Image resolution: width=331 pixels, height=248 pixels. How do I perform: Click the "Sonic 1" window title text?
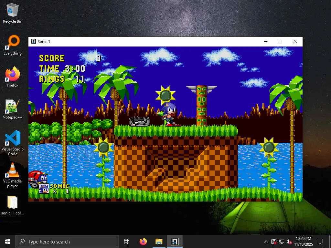point(44,42)
